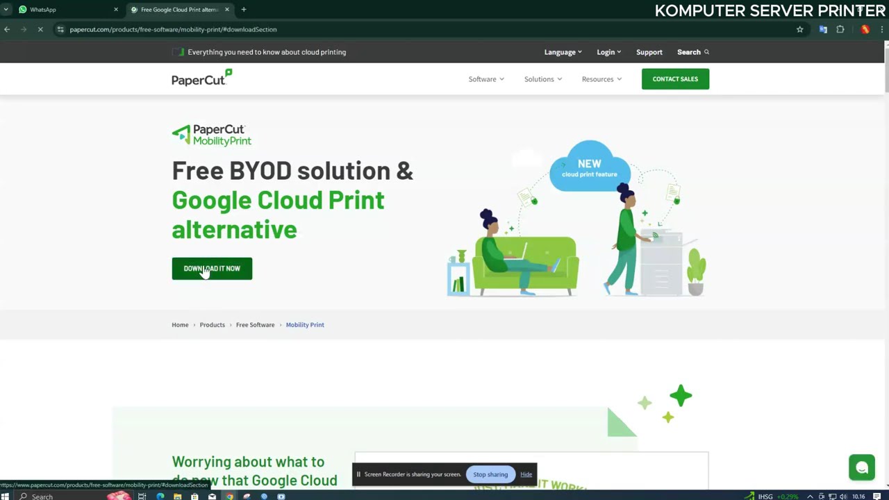Open Microsoft Store from the taskbar

194,496
